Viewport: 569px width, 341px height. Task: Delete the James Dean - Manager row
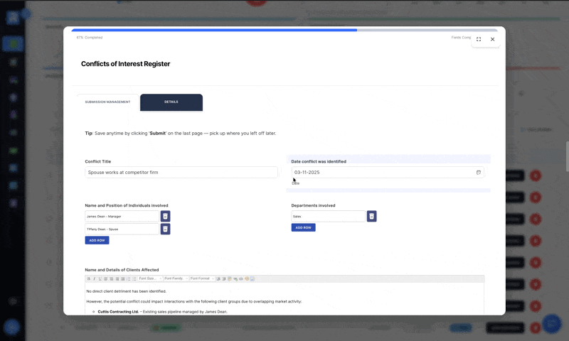pos(165,217)
